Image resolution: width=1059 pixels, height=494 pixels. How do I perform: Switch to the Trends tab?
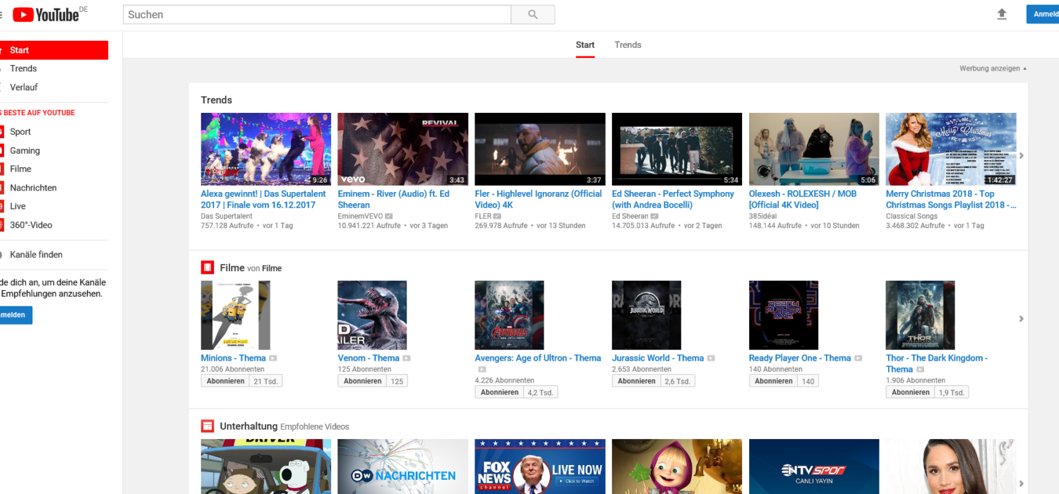click(x=628, y=45)
